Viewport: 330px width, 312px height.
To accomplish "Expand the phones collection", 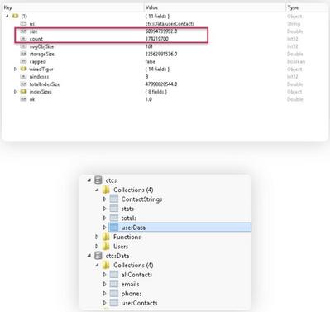I will tap(104, 294).
